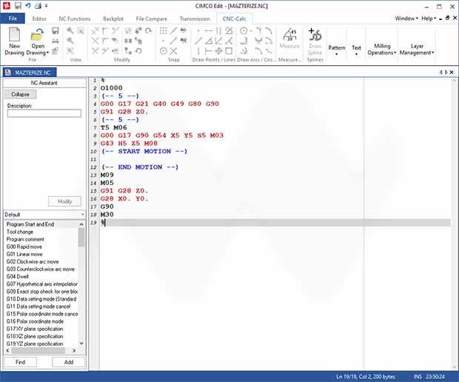This screenshot has height=382, width=459.
Task: Select the draw rectangle tool
Action: (229, 51)
